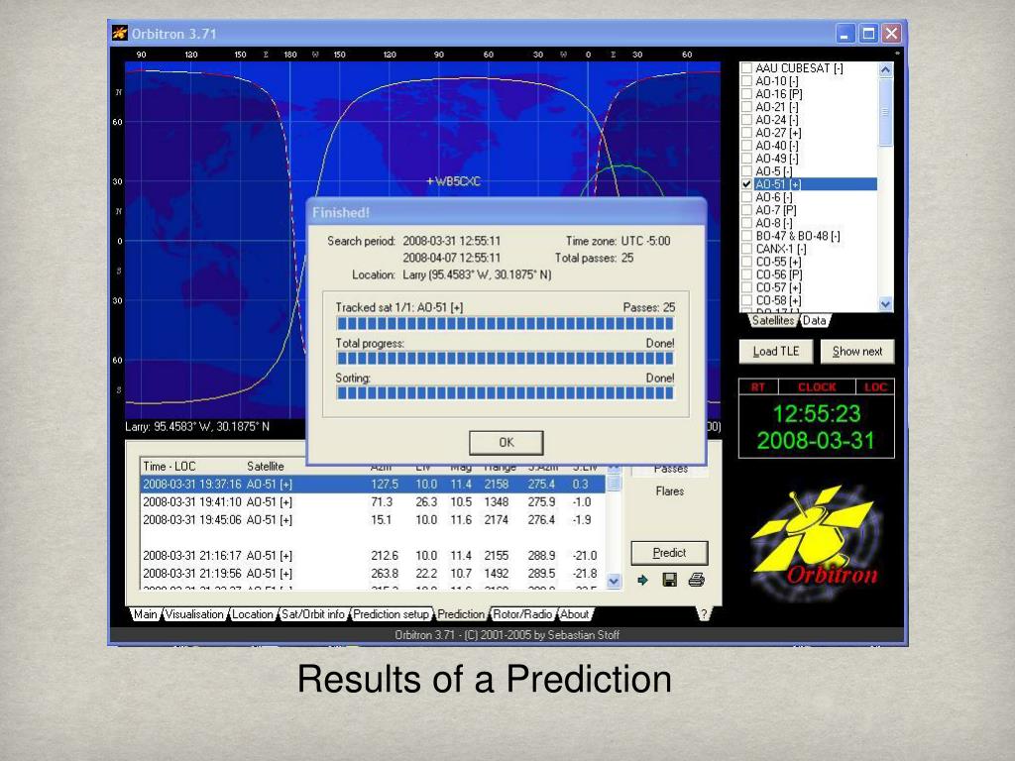This screenshot has width=1015, height=761.
Task: Click prediction table scroll down arrow
Action: click(x=614, y=581)
